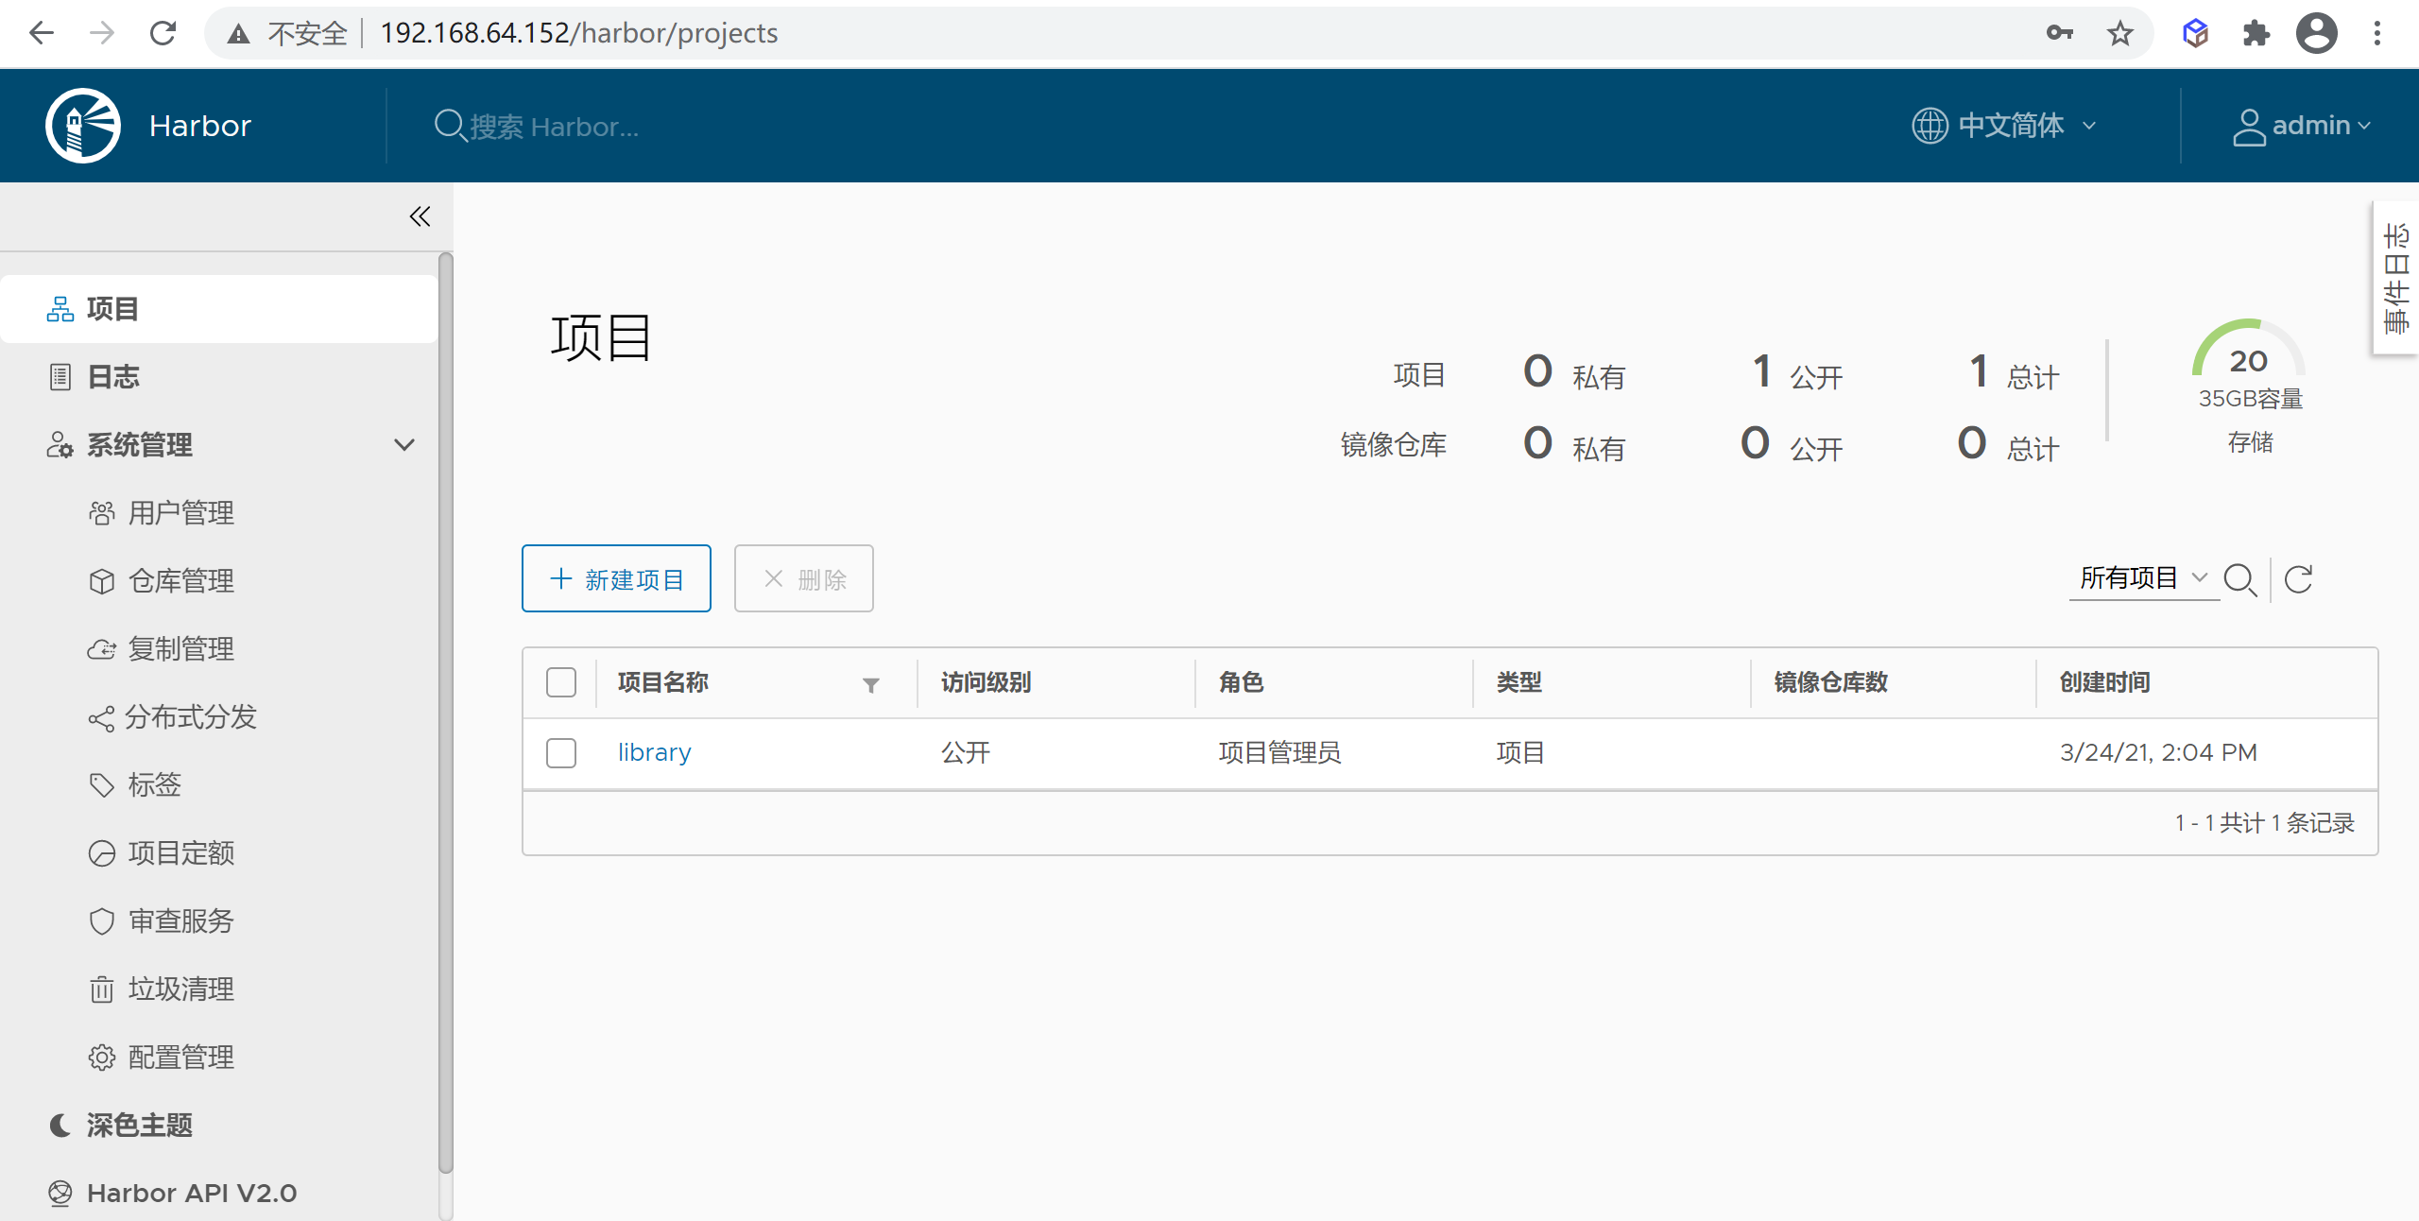Click the Harbor lighthouse logo
The height and width of the screenshot is (1221, 2419).
coord(83,126)
